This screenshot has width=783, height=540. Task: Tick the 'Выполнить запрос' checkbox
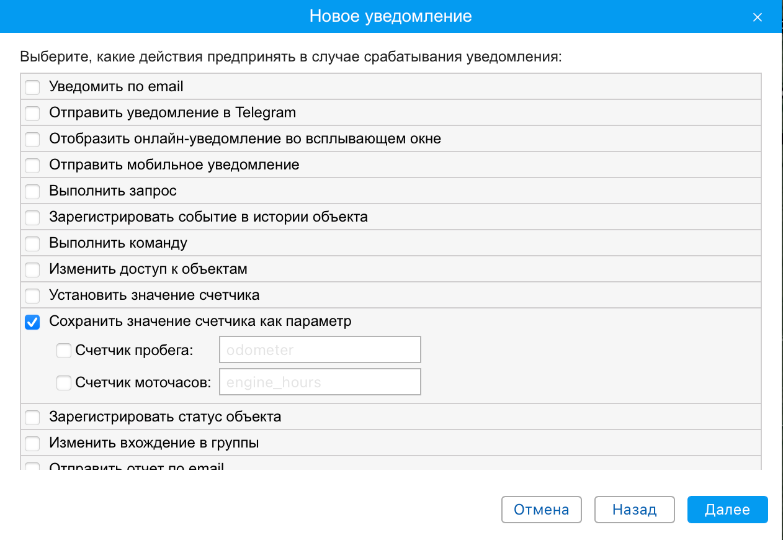click(32, 192)
